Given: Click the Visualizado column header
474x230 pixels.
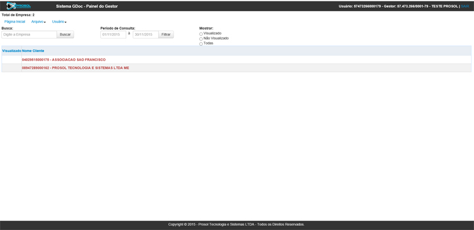Looking at the screenshot, I should [11, 51].
